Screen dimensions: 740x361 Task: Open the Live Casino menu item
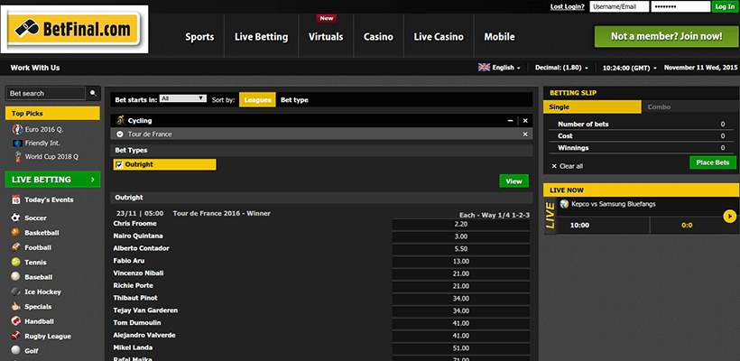439,37
